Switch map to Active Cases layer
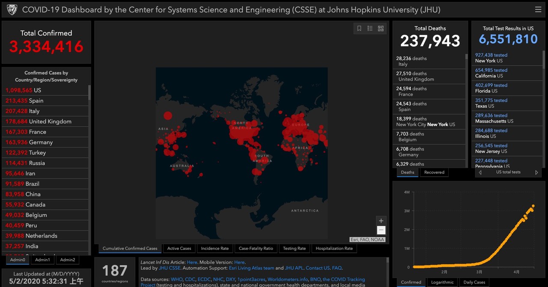 click(179, 249)
